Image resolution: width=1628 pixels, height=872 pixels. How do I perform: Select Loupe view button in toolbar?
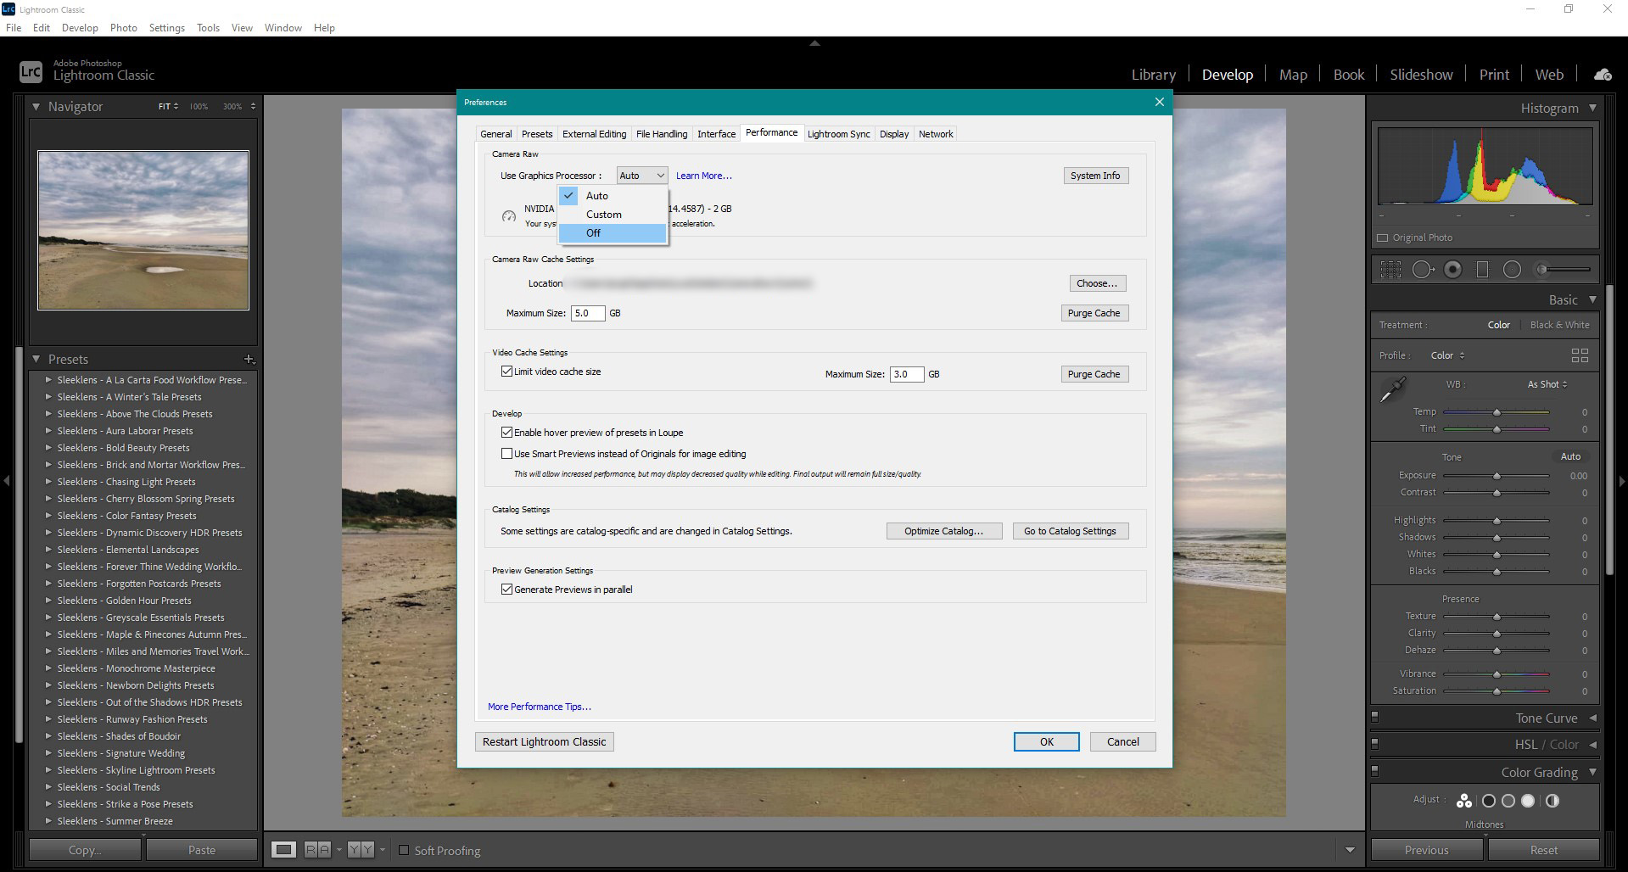coord(284,849)
